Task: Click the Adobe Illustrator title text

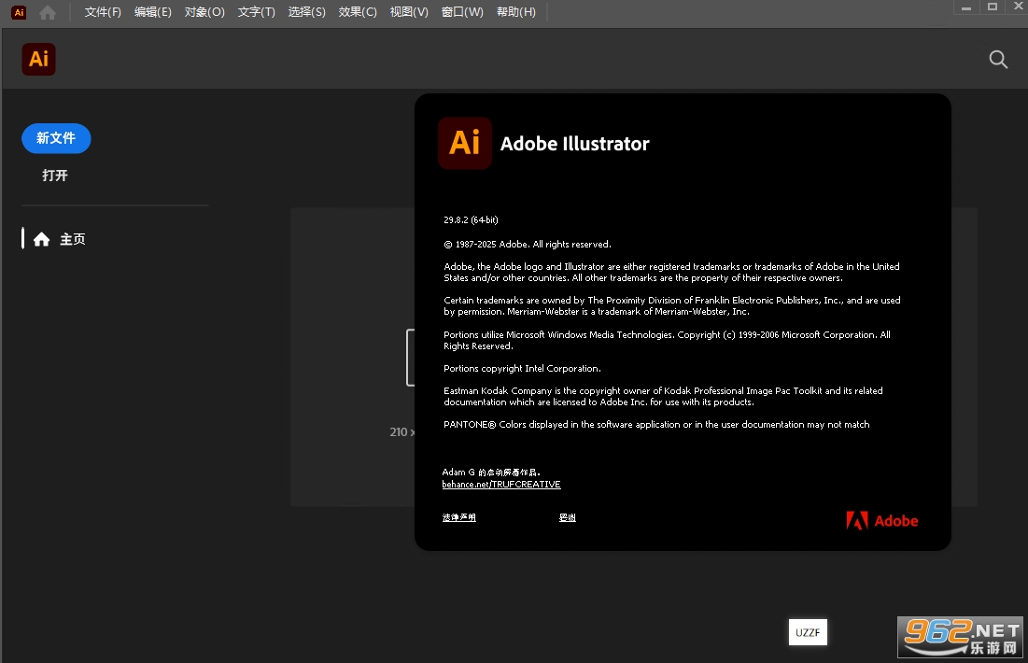Action: 575,144
